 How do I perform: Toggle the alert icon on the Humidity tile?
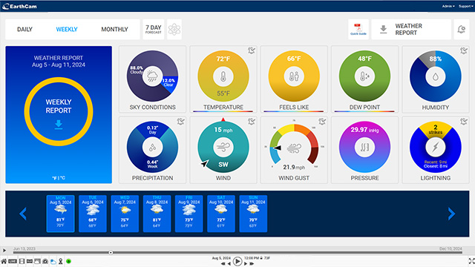click(x=464, y=50)
